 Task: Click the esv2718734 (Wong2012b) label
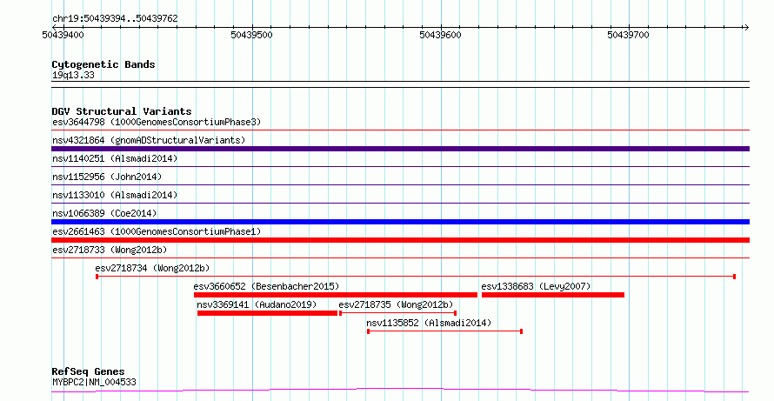152,268
